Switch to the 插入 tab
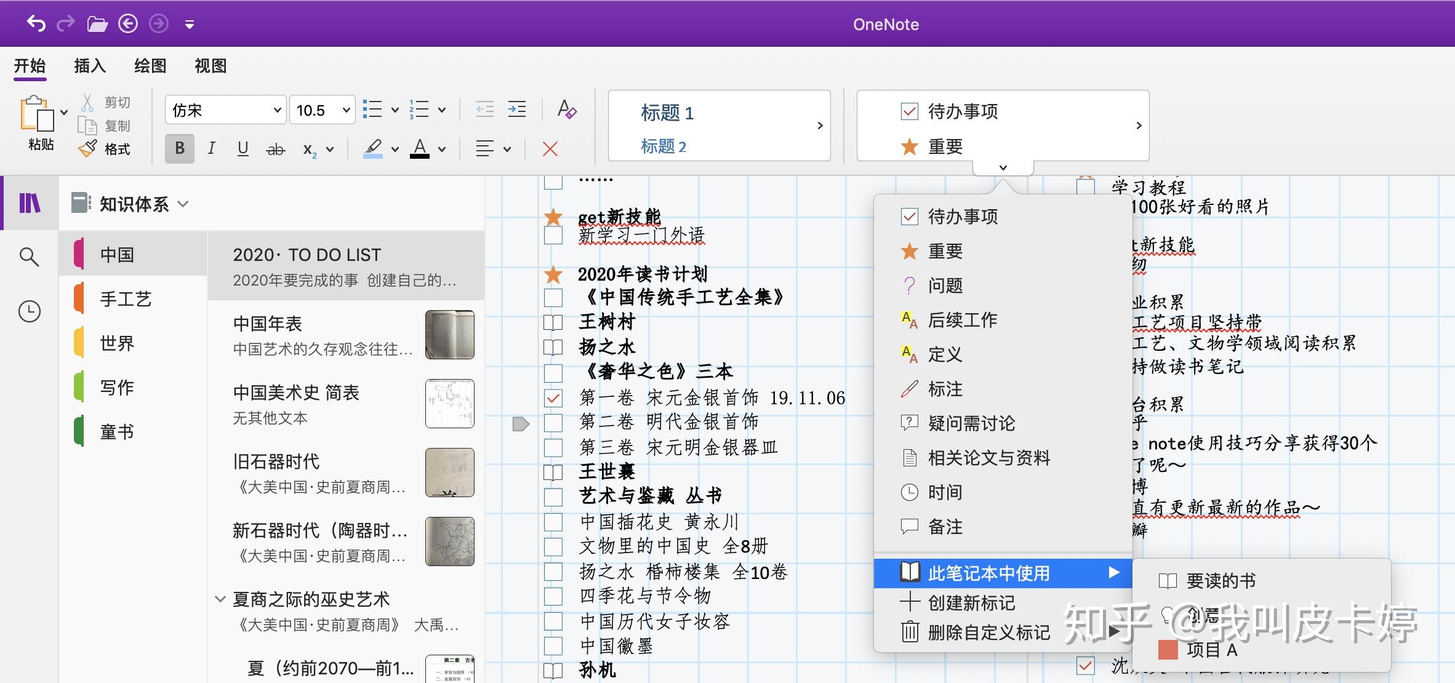Image resolution: width=1455 pixels, height=683 pixels. coord(90,66)
